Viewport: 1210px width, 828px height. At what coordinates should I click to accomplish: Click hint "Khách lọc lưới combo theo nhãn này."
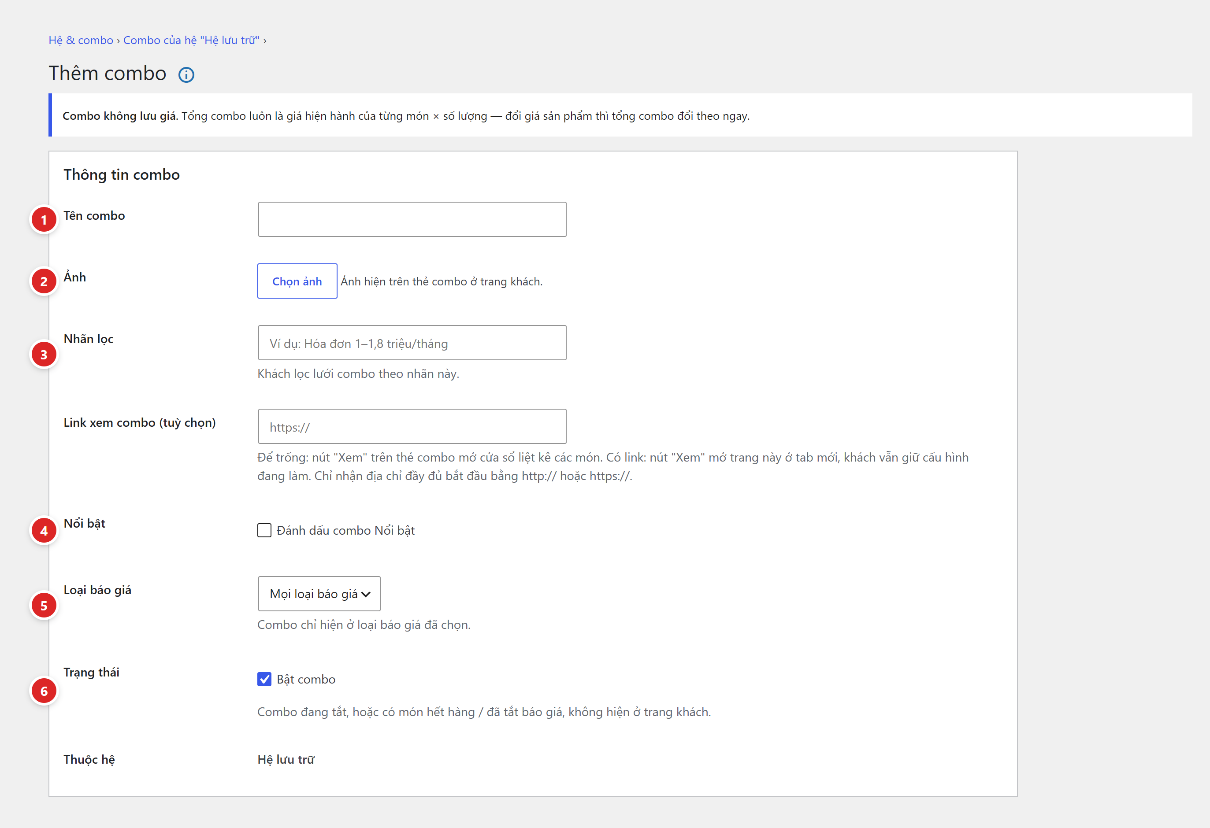tap(358, 373)
